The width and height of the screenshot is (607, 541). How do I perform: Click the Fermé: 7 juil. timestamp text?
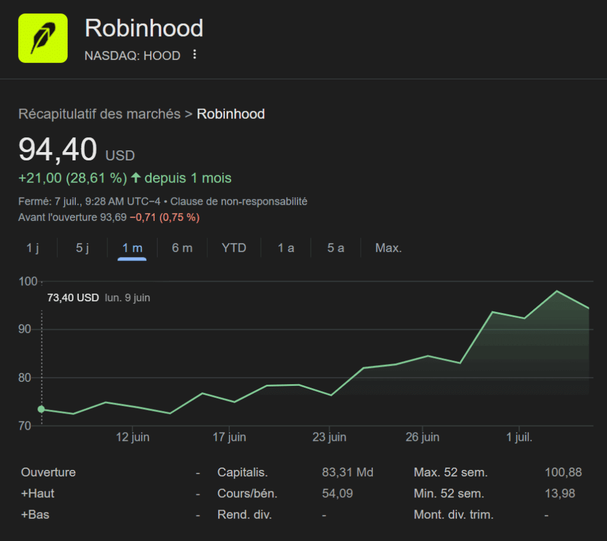(x=89, y=201)
